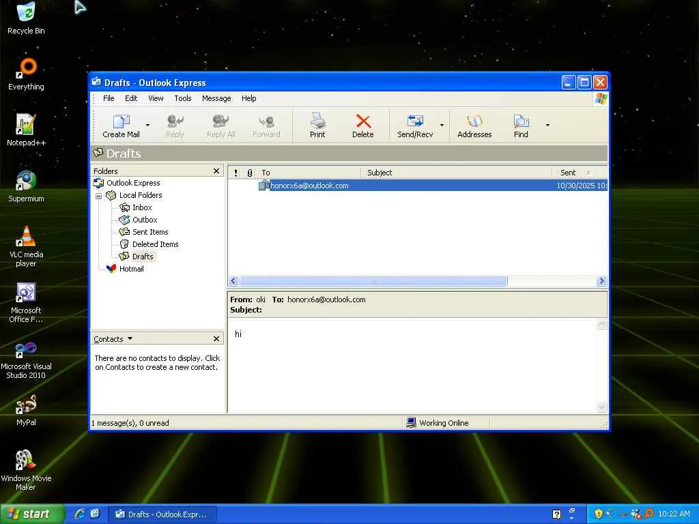Screen dimensions: 699x524
Task: Click the Windows logo throbber in menu bar
Action: coord(601,98)
